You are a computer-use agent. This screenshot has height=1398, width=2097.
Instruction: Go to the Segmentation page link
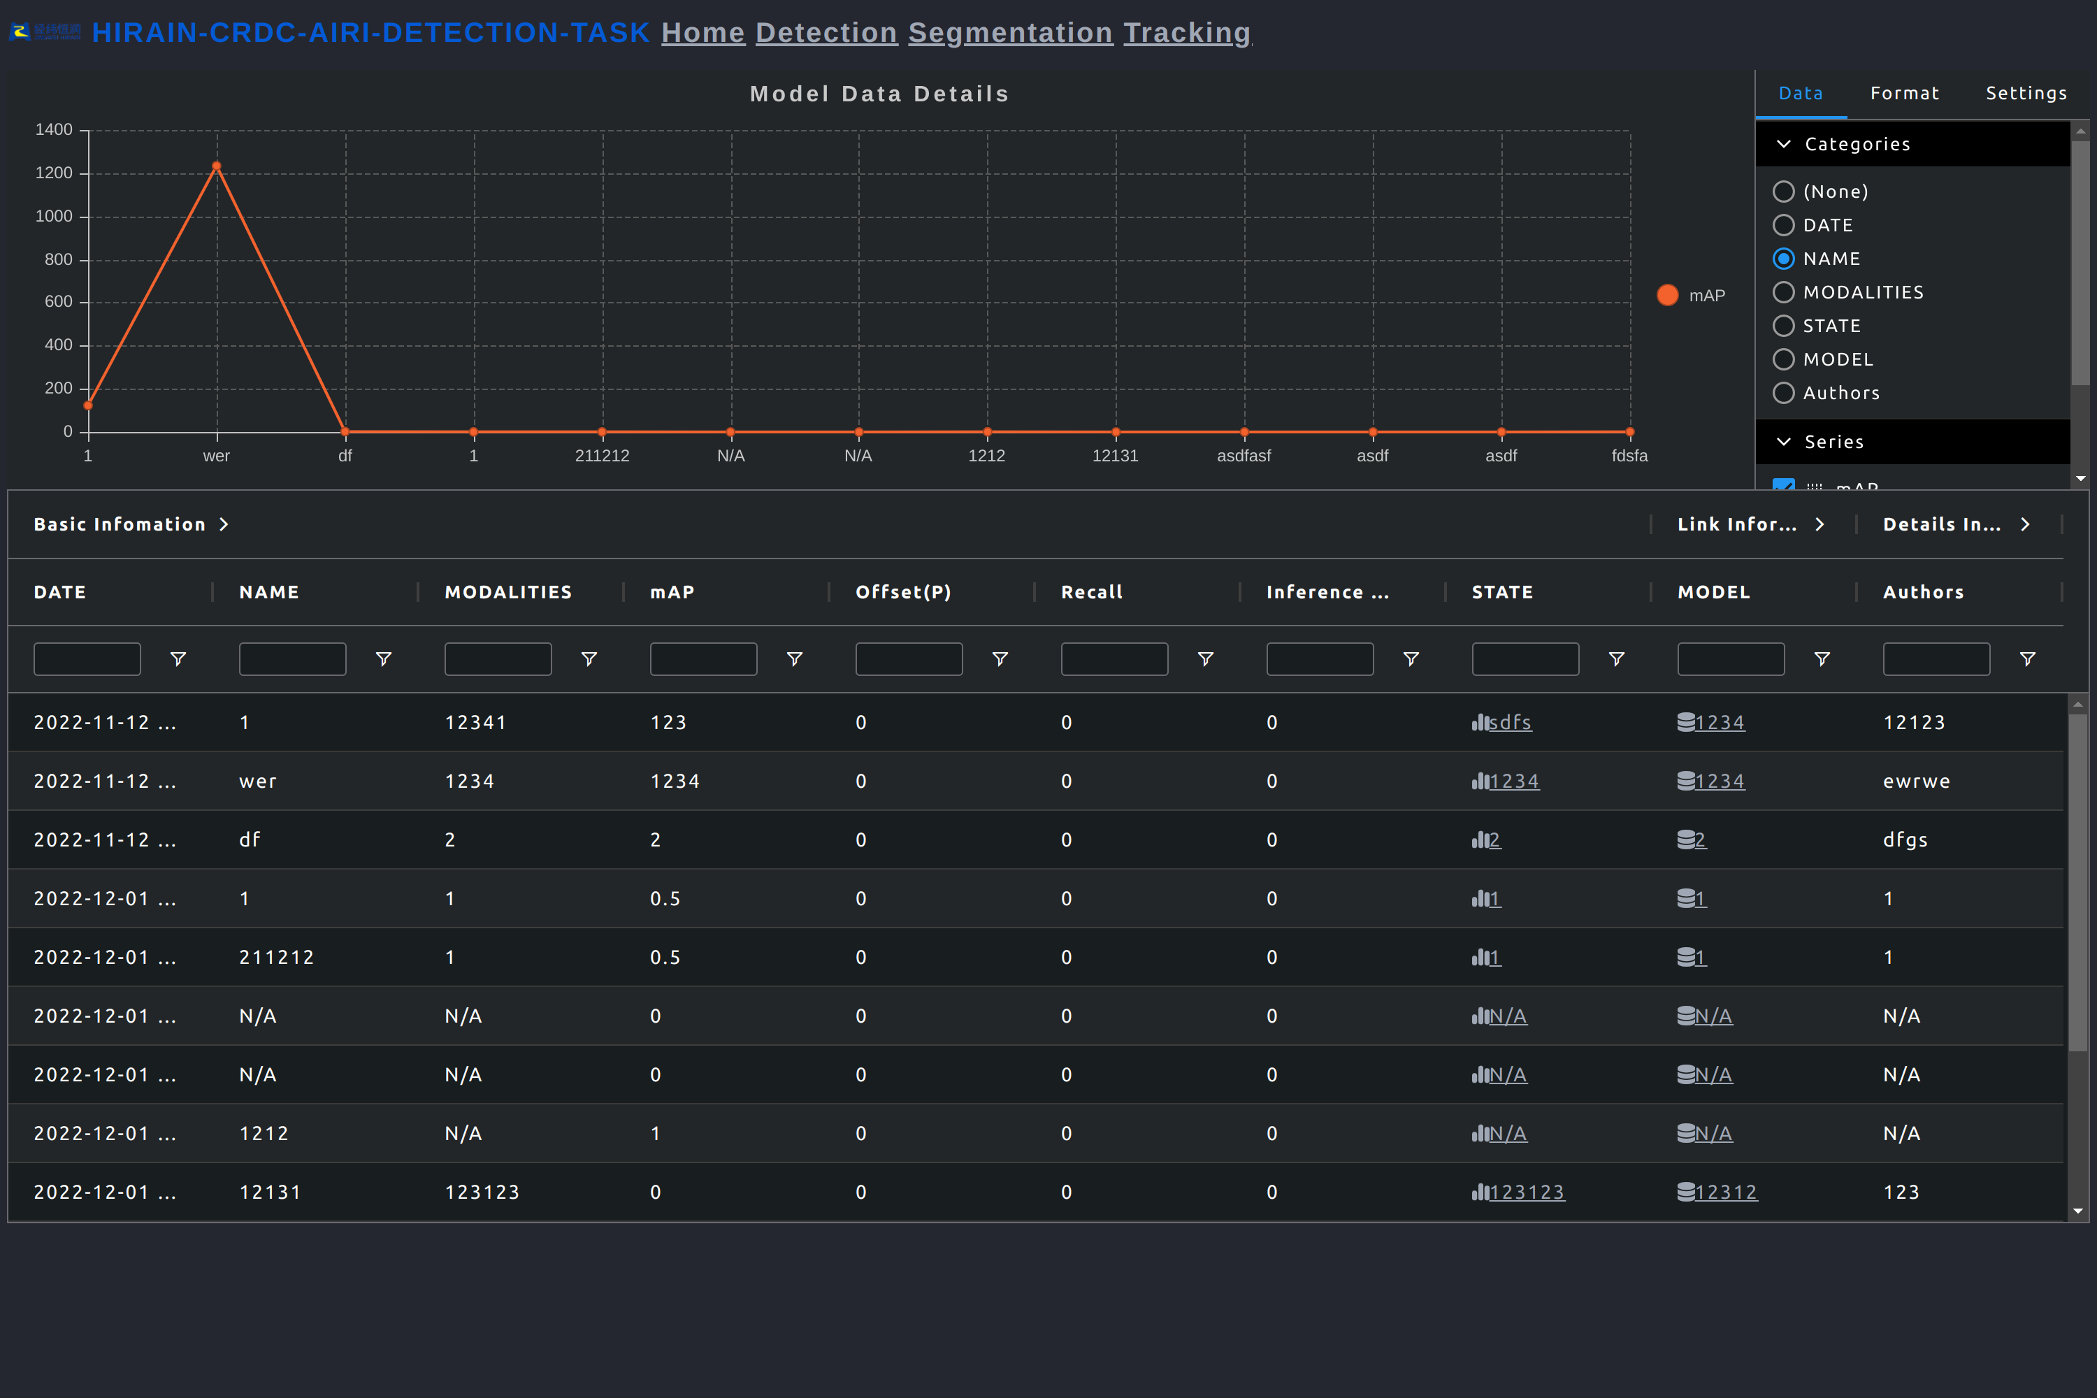(1009, 33)
